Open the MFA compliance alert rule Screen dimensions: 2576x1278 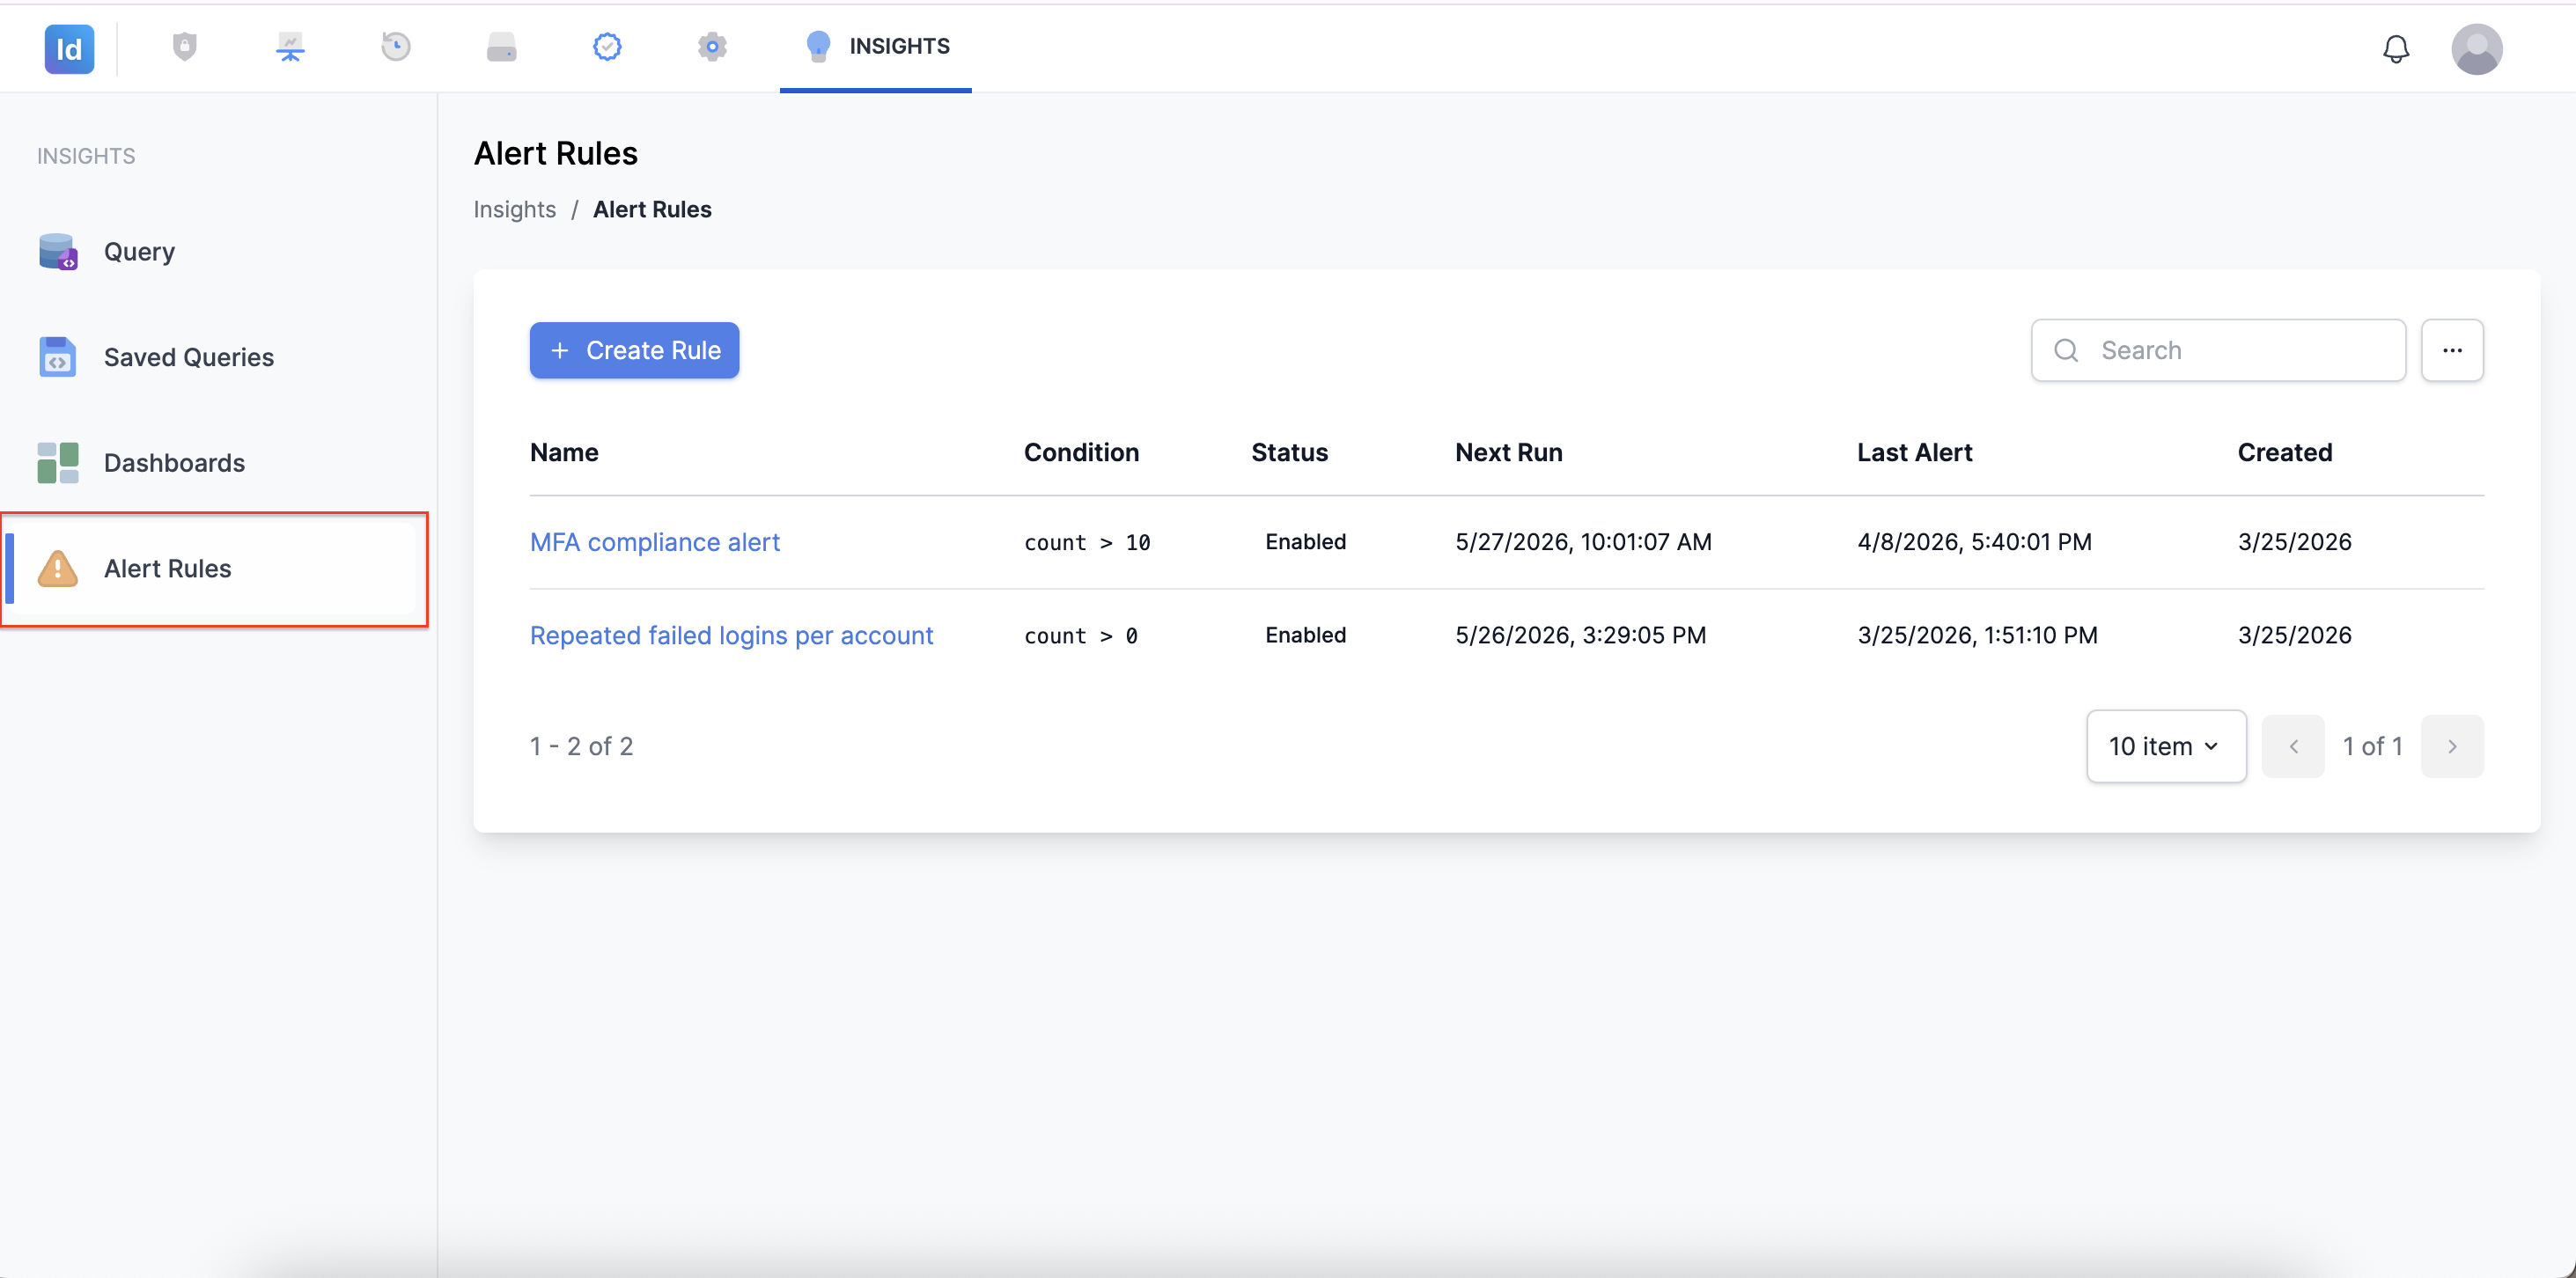tap(655, 542)
